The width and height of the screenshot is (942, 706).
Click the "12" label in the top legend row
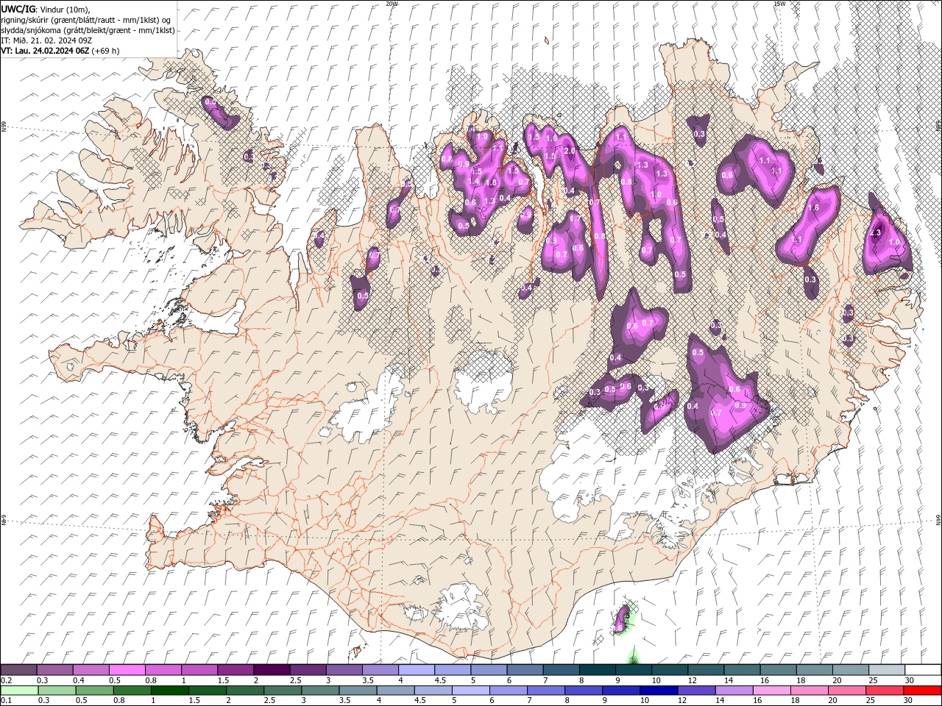693,680
